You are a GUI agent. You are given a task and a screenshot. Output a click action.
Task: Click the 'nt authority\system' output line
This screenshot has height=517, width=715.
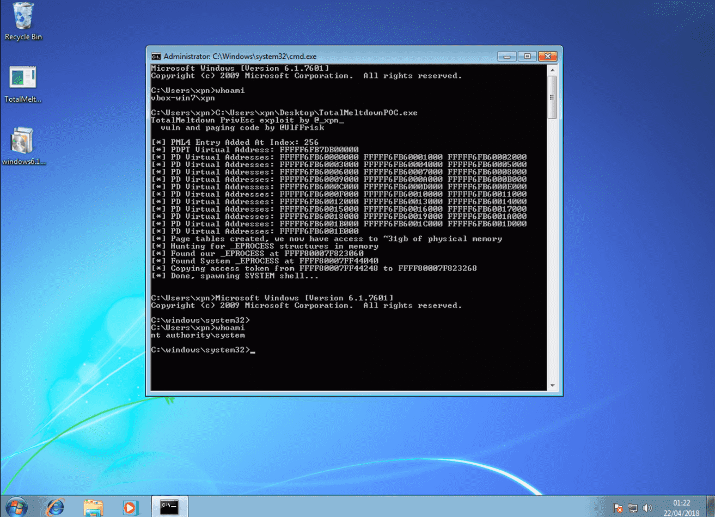click(198, 335)
